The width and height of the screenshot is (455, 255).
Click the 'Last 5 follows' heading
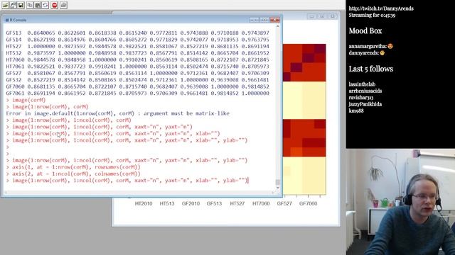point(371,69)
